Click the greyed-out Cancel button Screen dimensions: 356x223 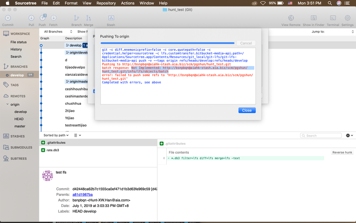coord(246,43)
